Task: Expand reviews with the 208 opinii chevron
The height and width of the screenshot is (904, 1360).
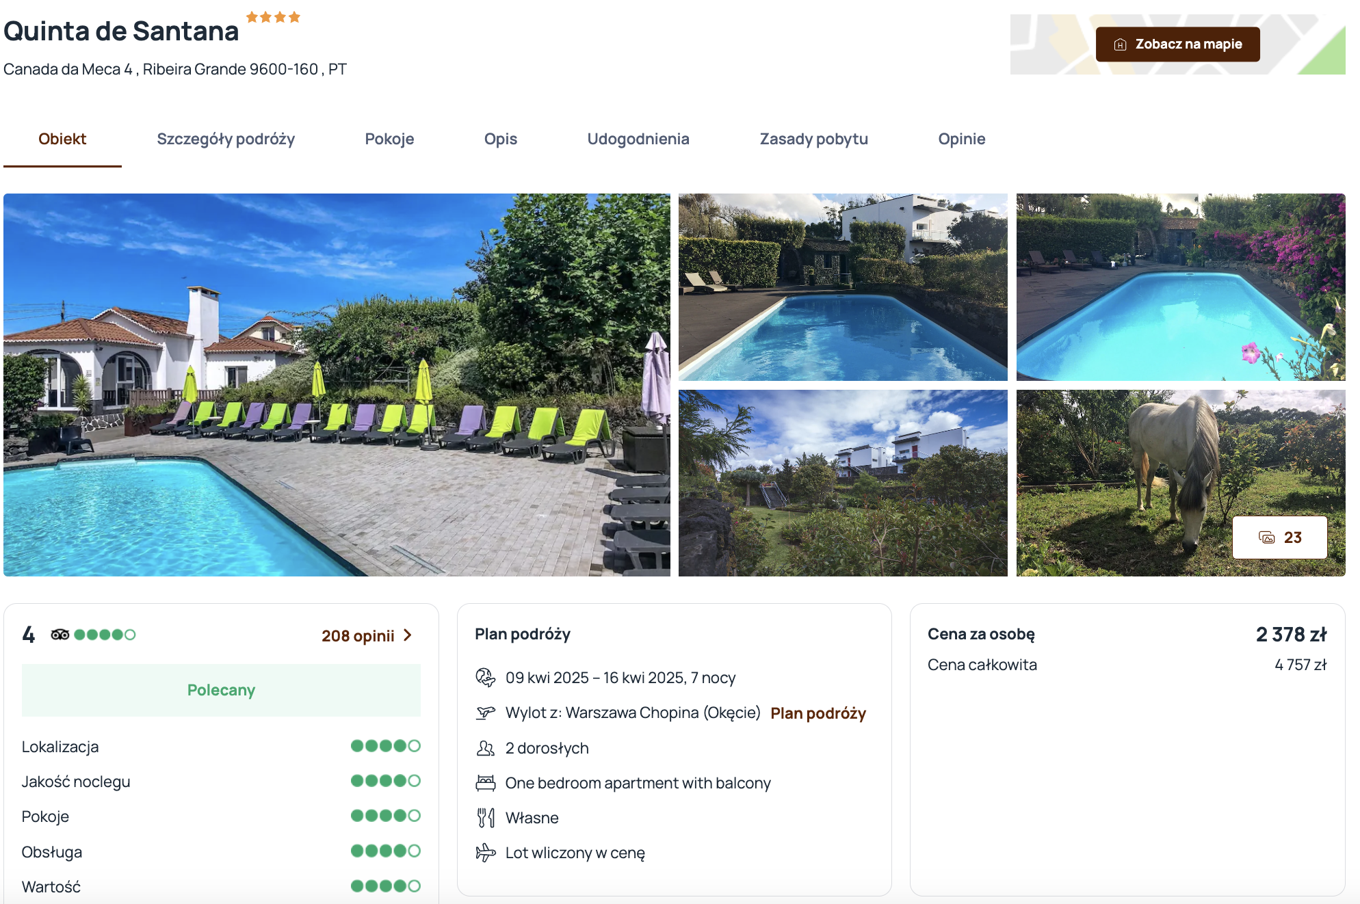Action: pos(408,635)
